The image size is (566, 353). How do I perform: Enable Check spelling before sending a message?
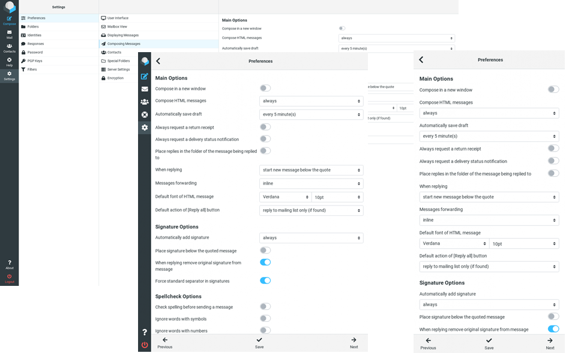point(265,307)
